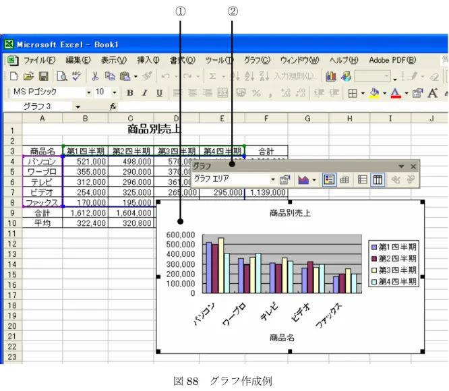
Task: Open the 挿入 menu
Action: coord(148,60)
